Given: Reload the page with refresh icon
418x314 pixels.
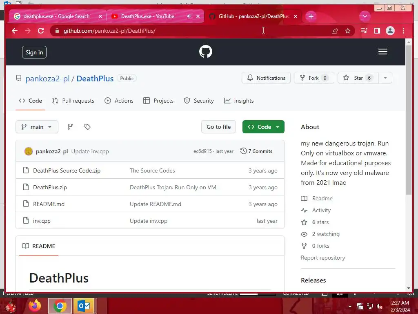Looking at the screenshot, I should (41, 31).
